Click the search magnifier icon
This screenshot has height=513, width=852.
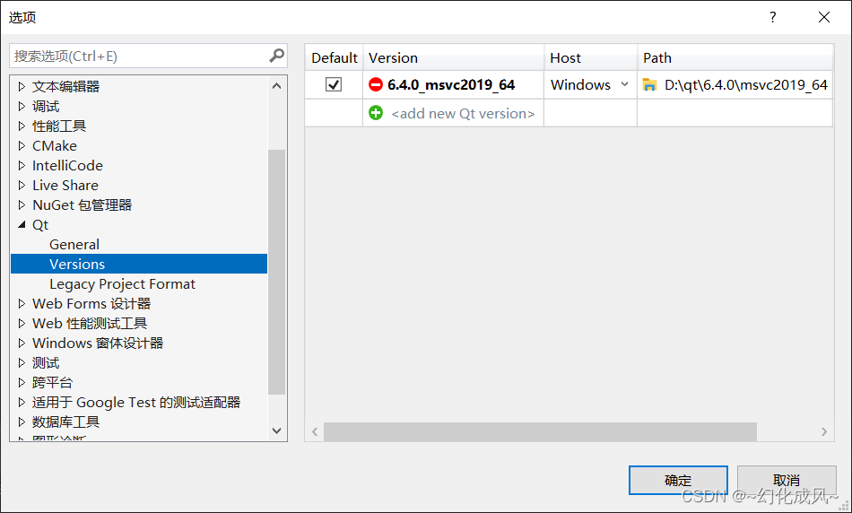click(x=276, y=56)
